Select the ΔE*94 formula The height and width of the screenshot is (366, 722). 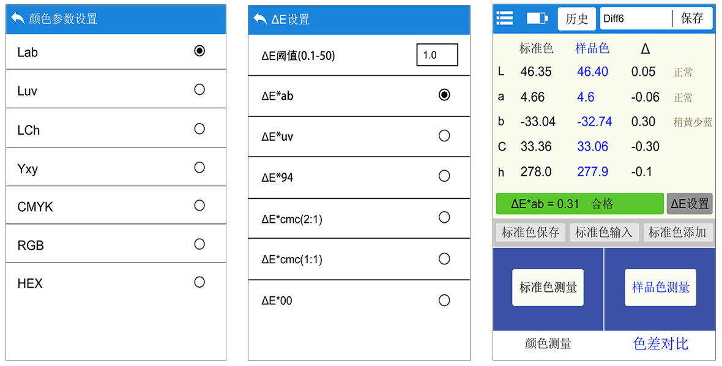359,177
